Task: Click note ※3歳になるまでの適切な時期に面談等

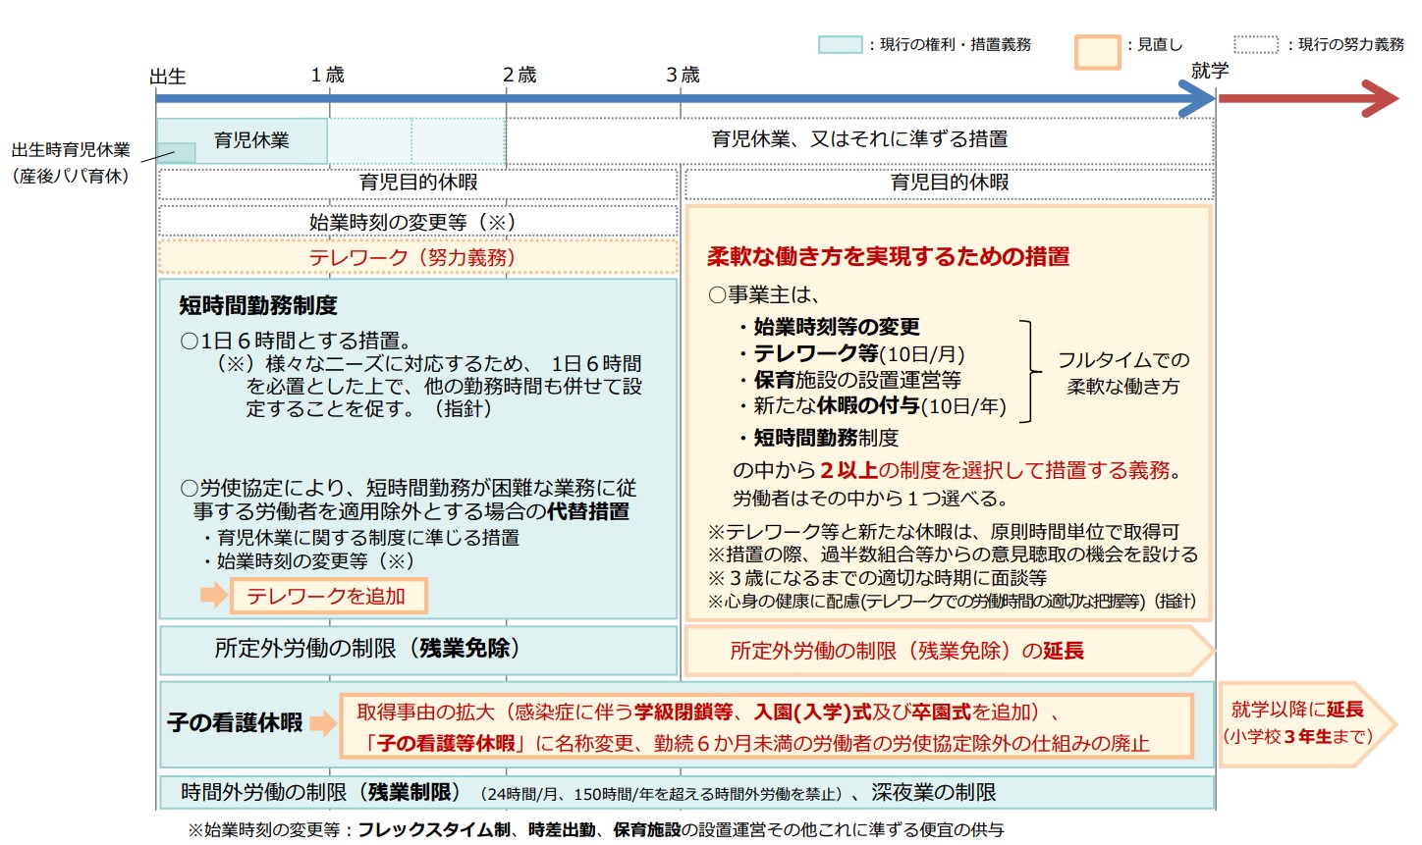Action: [x=877, y=578]
